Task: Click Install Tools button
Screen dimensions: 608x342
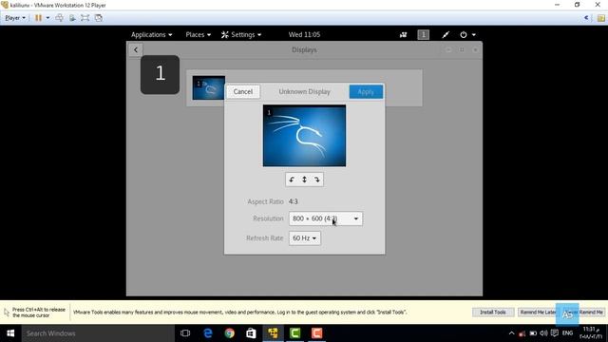Action: pyautogui.click(x=493, y=313)
